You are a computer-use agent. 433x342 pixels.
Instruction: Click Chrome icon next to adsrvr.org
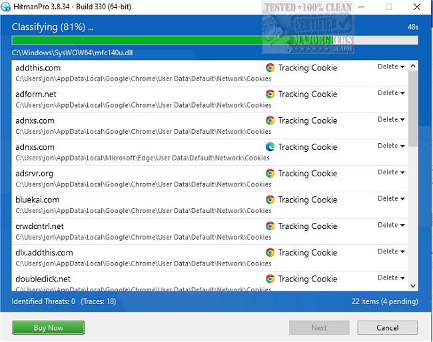coord(270,174)
